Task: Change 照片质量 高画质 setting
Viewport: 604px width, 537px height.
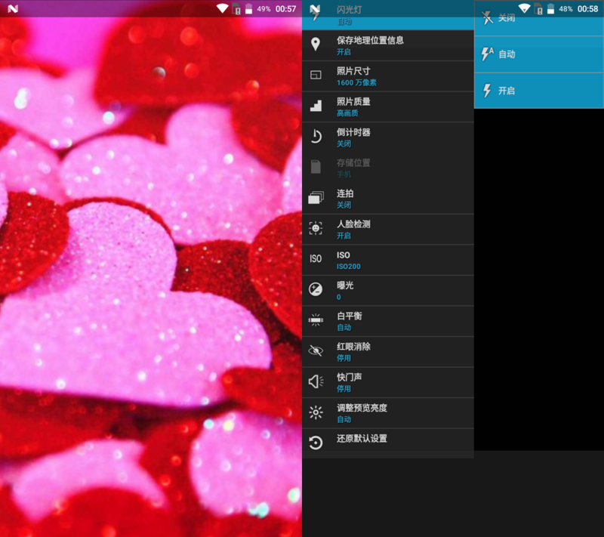Action: tap(388, 107)
